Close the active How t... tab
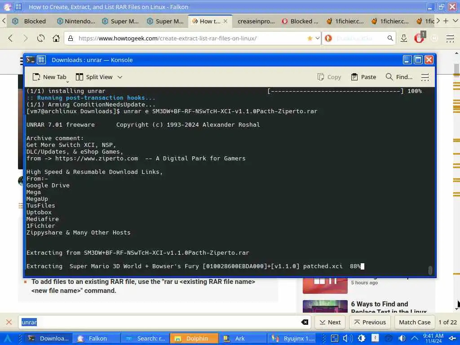The height and width of the screenshot is (345, 460). point(226,21)
